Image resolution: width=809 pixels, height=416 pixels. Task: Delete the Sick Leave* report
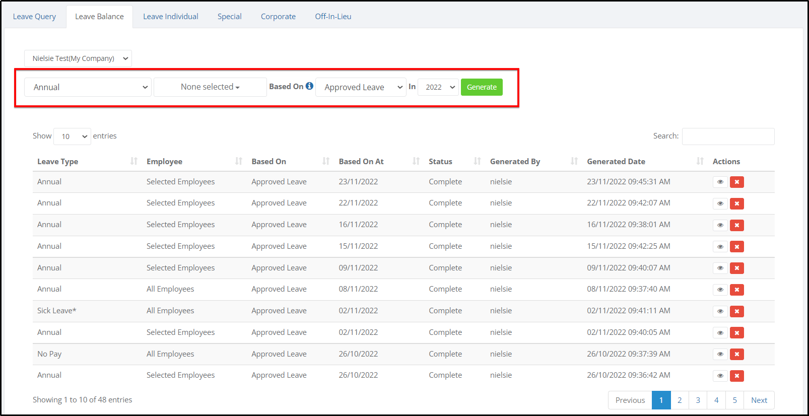coord(737,311)
